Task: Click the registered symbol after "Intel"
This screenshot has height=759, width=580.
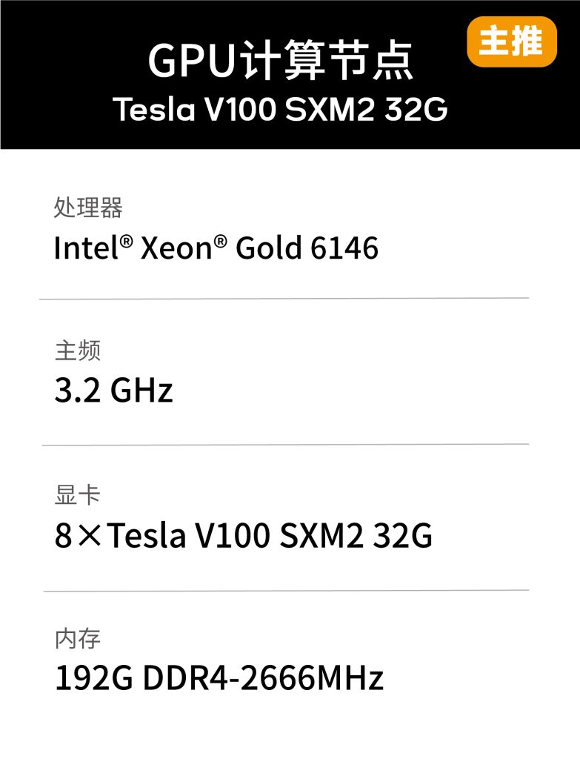Action: point(126,241)
